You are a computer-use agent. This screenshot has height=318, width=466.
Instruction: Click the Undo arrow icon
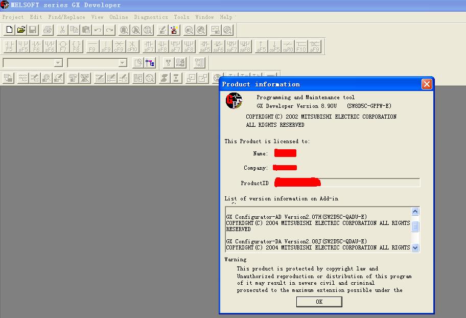click(98, 30)
